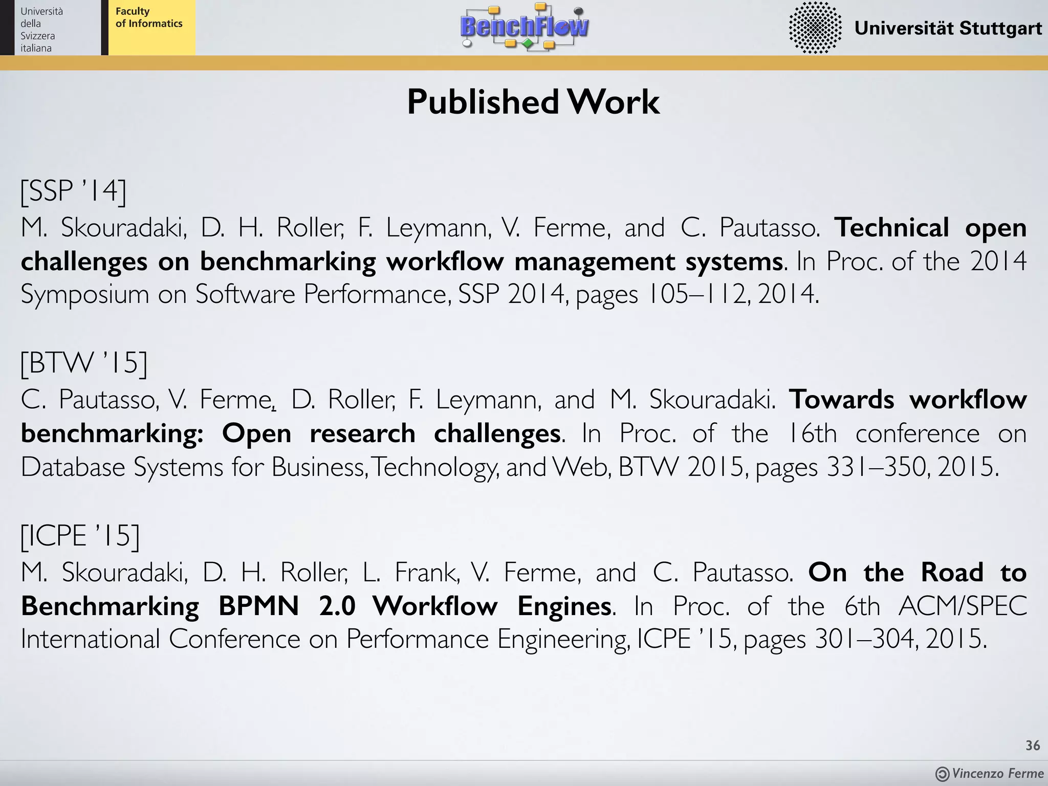This screenshot has width=1048, height=786.
Task: Click the 'Published Work' slide title
Action: 533,102
